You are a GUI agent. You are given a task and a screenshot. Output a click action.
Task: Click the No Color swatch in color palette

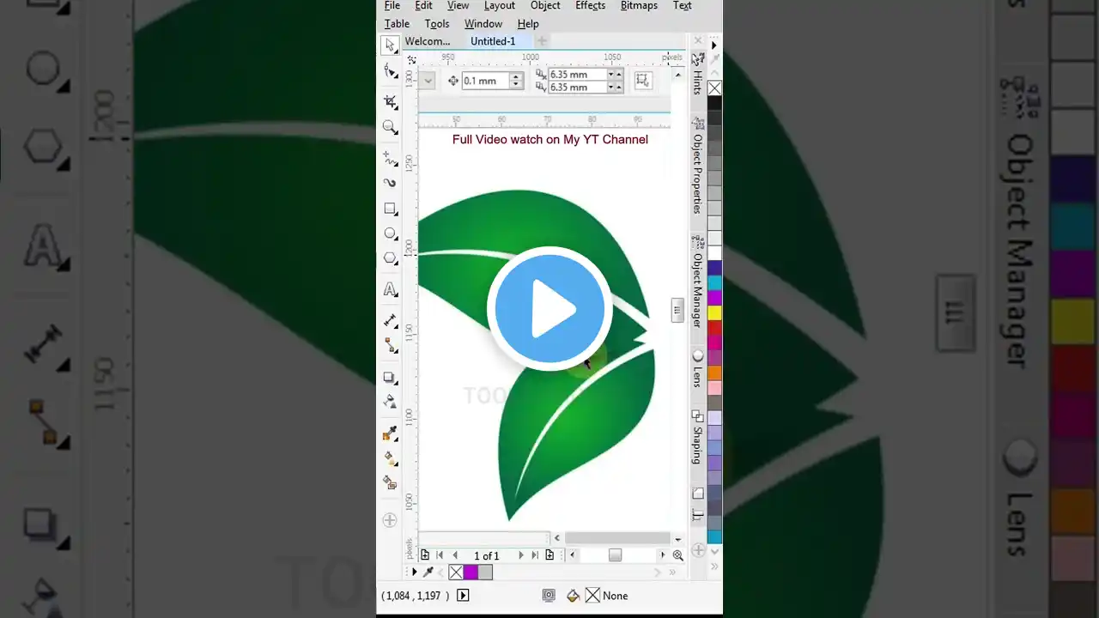click(714, 88)
